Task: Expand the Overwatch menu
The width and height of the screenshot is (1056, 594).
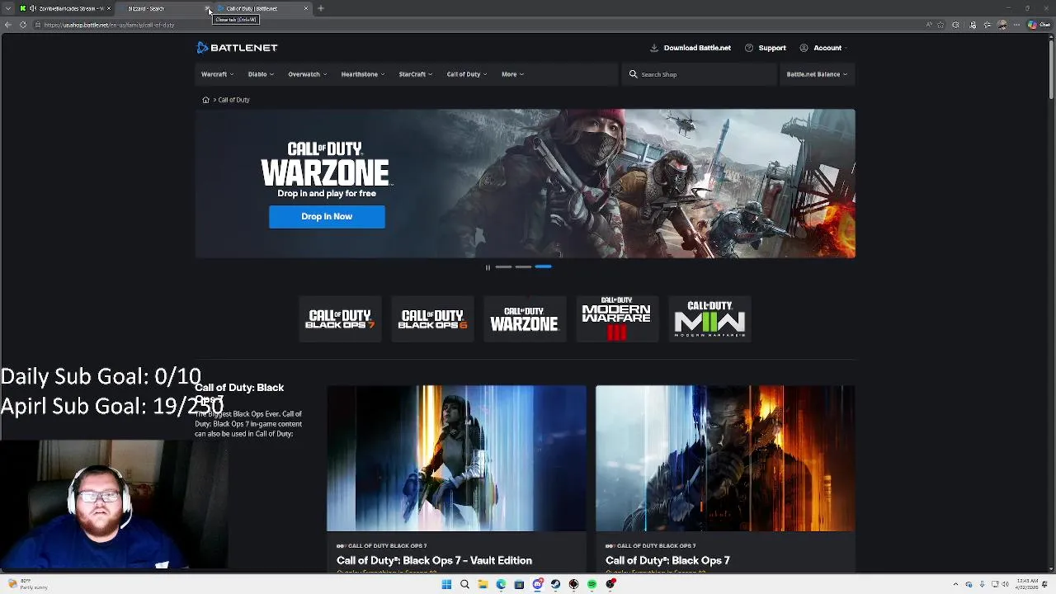Action: point(308,74)
